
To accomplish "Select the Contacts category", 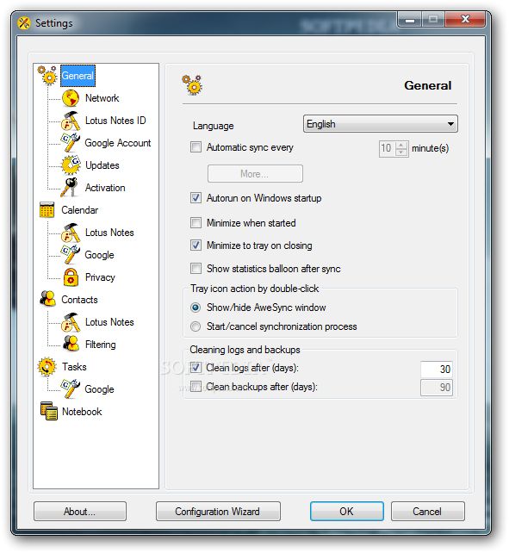I will (x=79, y=300).
